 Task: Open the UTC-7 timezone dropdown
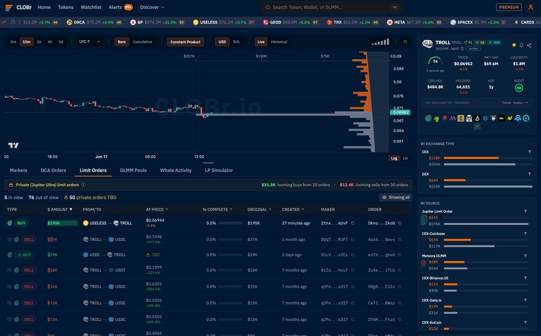click(90, 42)
